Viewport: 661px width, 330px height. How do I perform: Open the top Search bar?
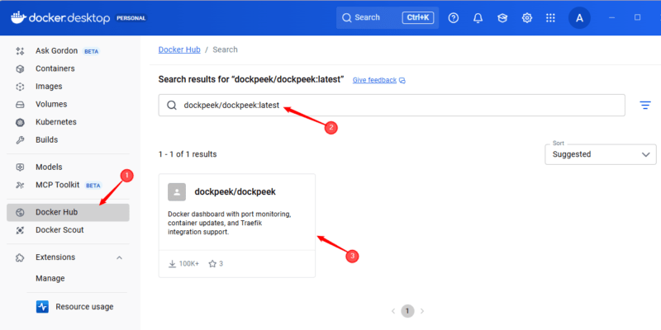coord(388,17)
